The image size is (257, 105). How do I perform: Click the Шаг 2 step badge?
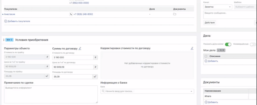(10, 40)
